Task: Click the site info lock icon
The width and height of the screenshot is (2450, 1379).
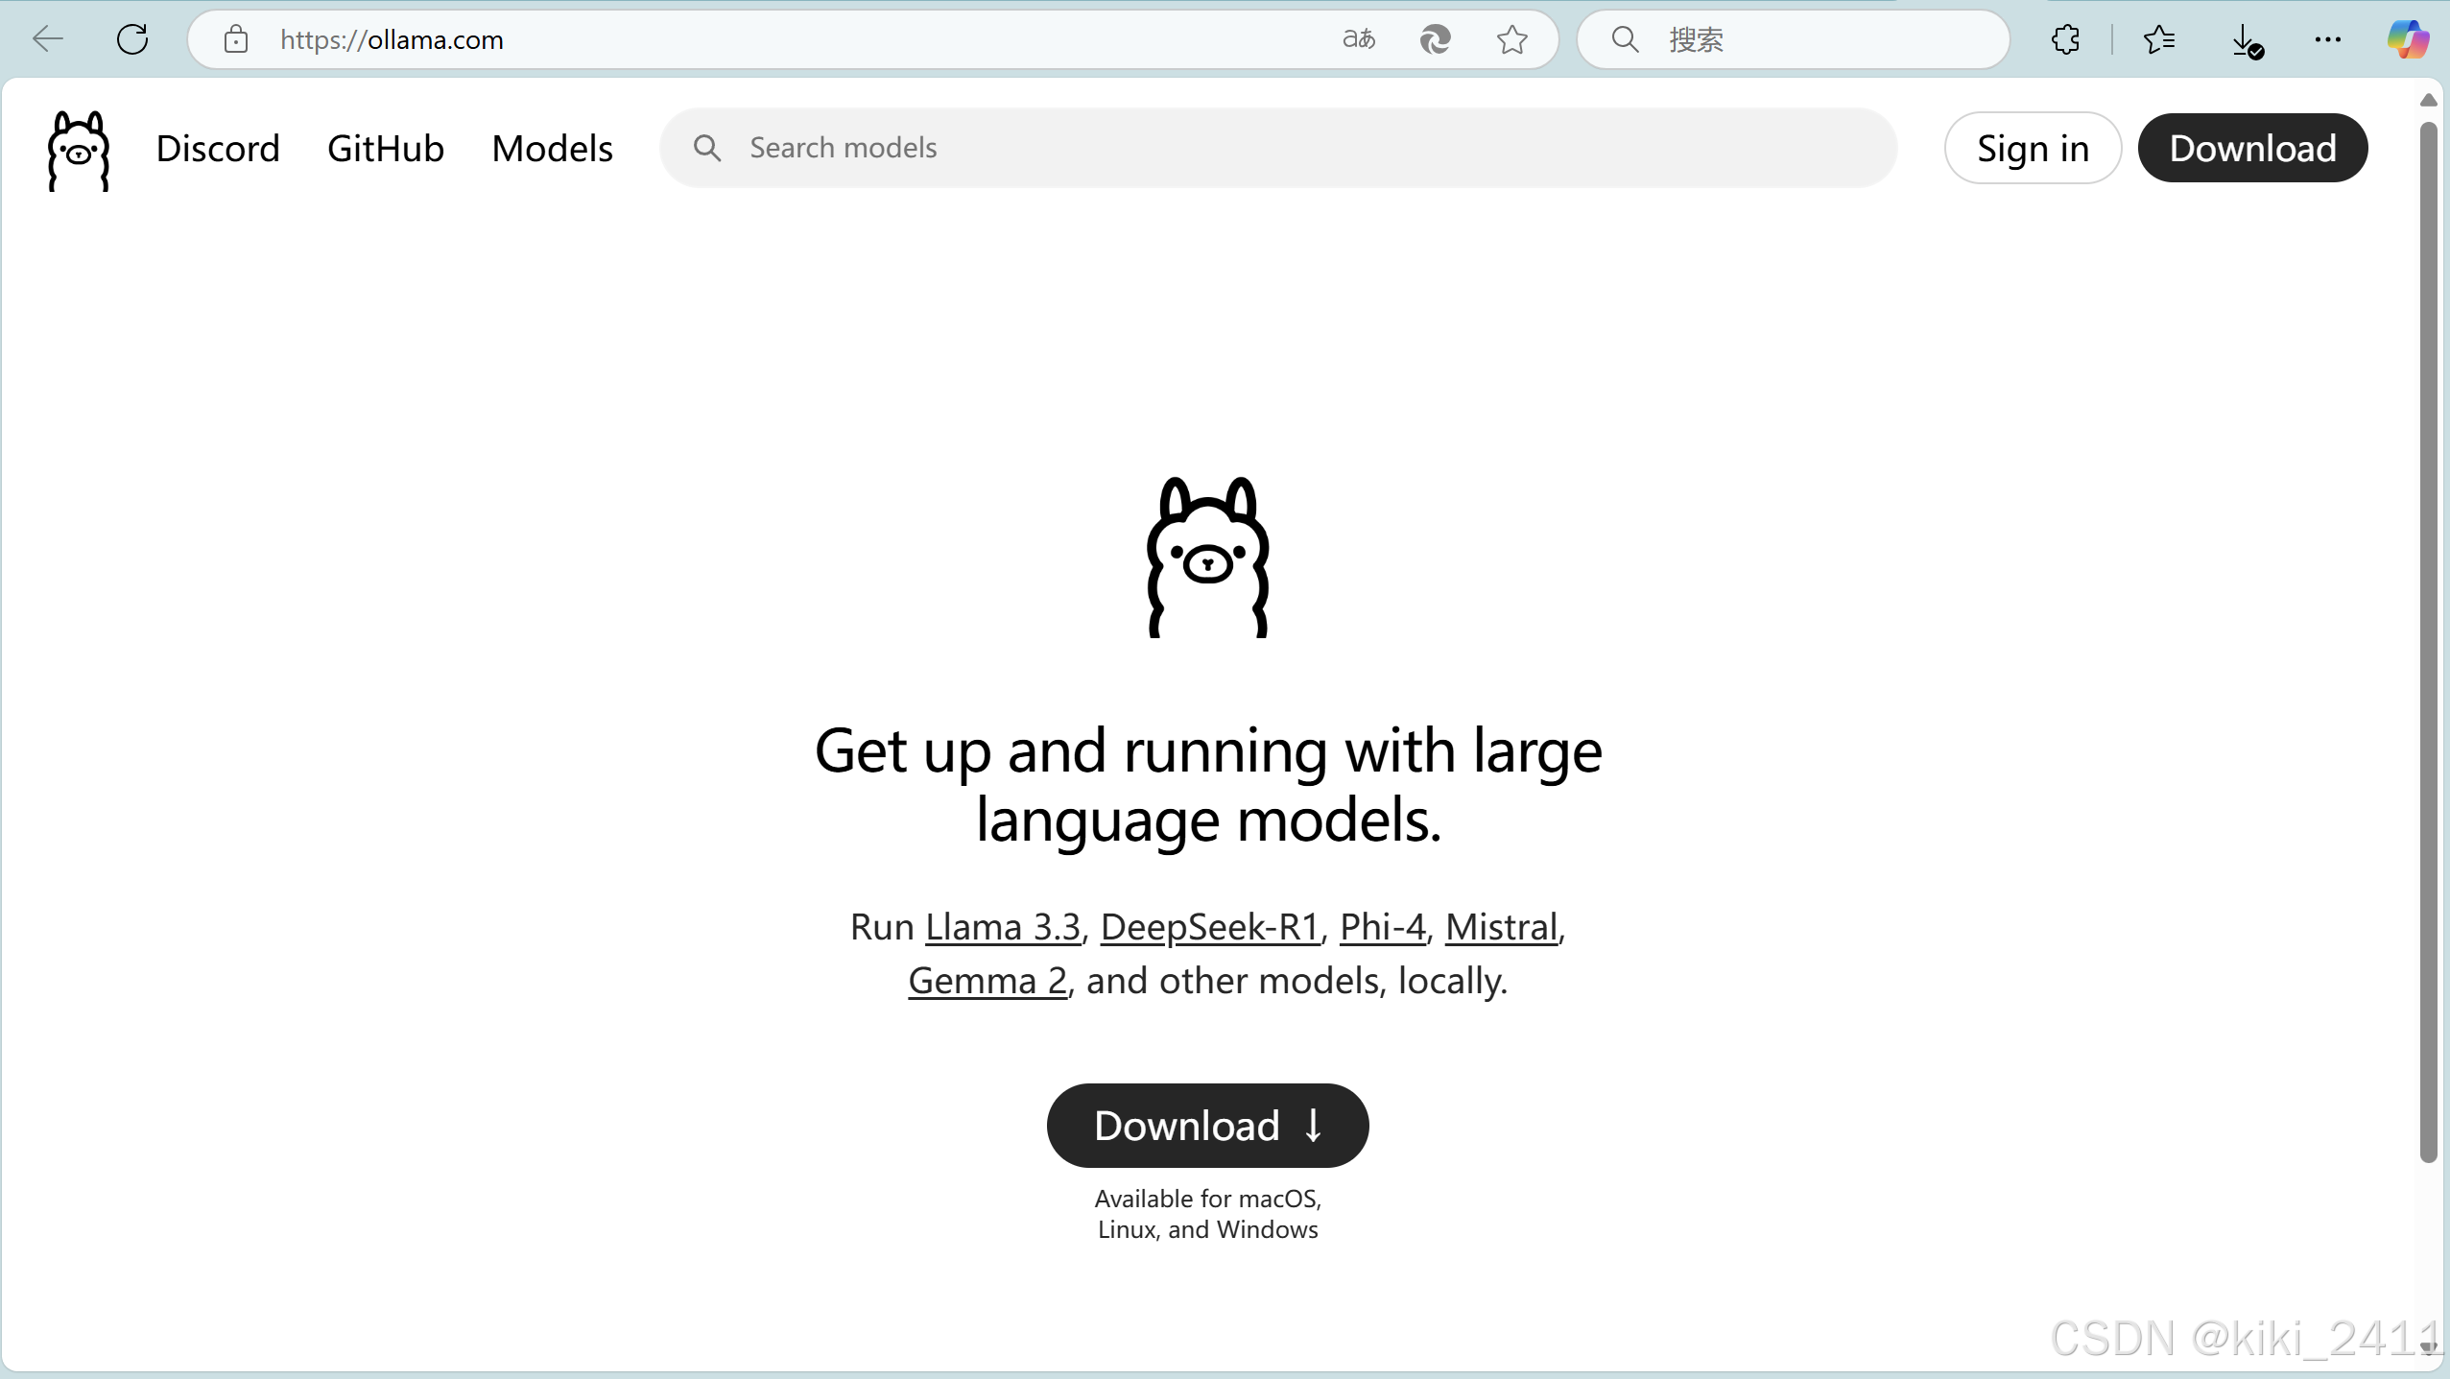Action: pos(236,39)
